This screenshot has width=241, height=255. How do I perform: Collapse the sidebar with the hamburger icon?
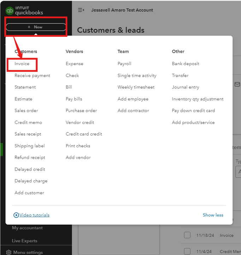tap(81, 10)
